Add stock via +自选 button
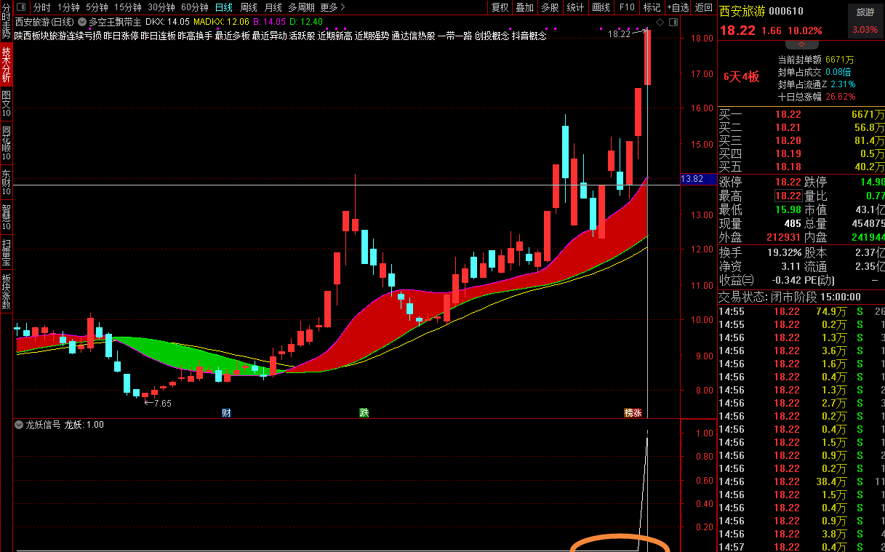Image resolution: width=885 pixels, height=552 pixels. (x=678, y=7)
